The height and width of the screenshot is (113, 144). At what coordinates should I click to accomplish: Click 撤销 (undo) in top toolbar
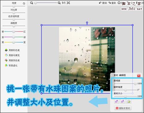[x=103, y=3]
